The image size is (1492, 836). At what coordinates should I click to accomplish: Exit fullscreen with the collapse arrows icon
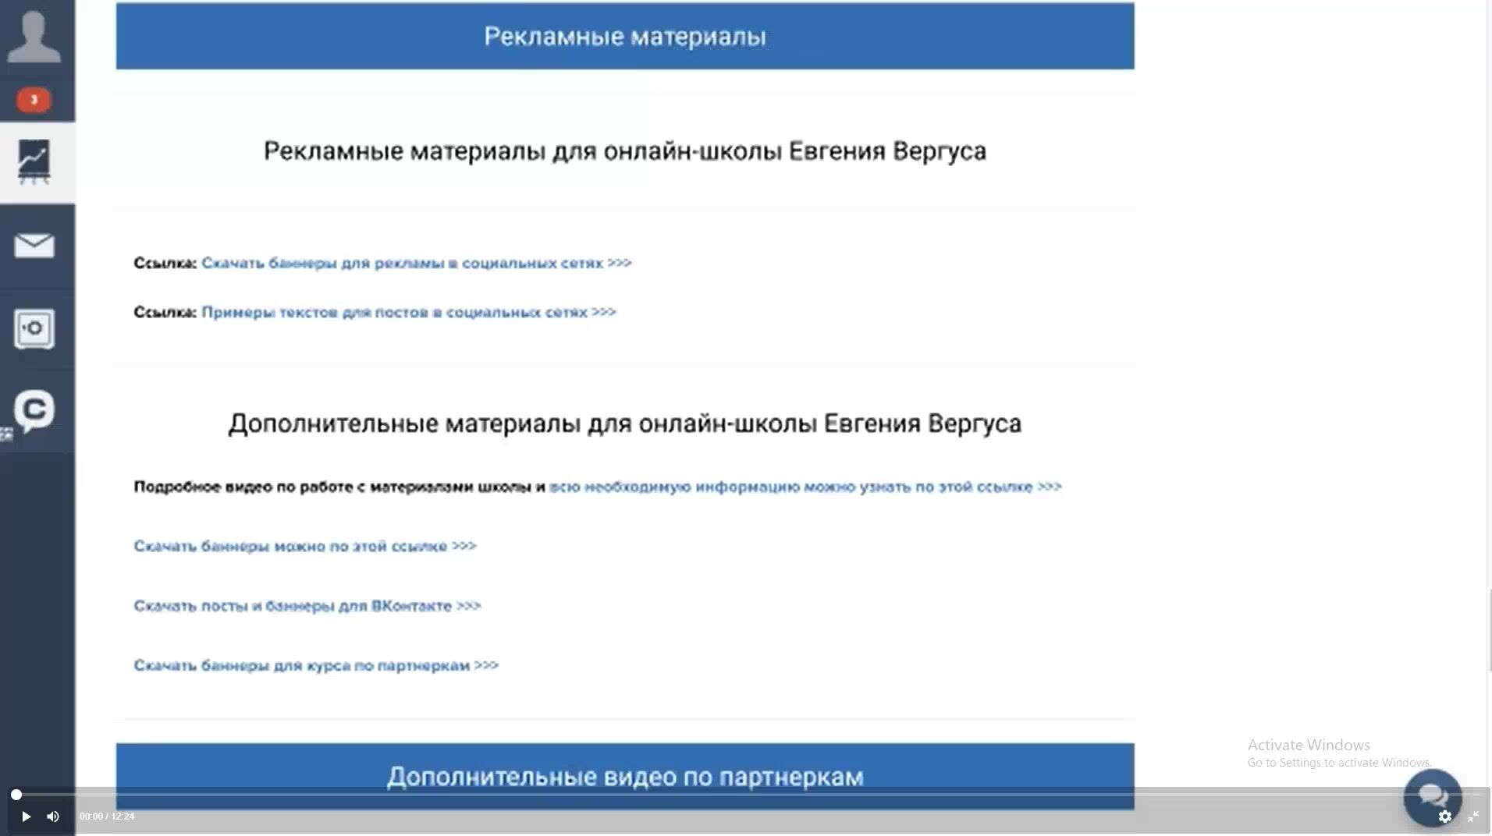point(1473,817)
